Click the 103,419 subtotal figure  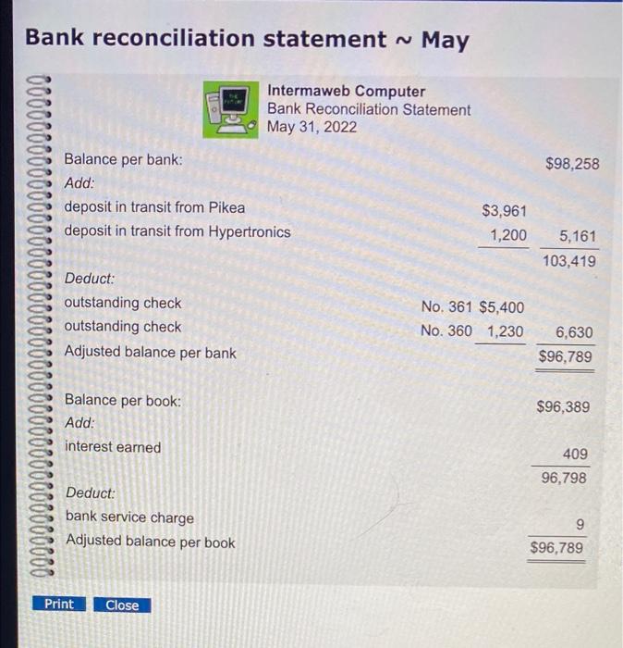(x=569, y=261)
